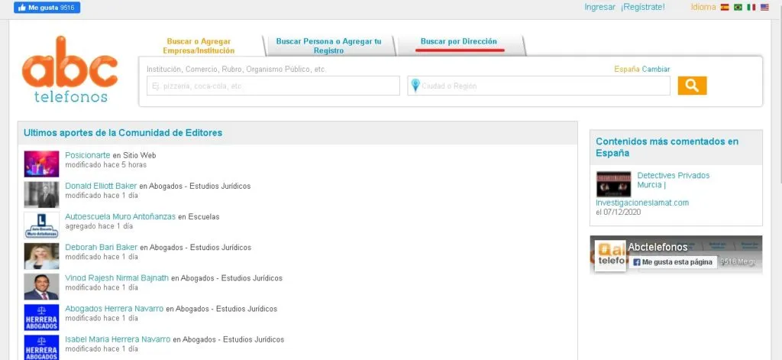782x360 pixels.
Task: Click into the Ciudad o Región field
Action: tap(544, 86)
